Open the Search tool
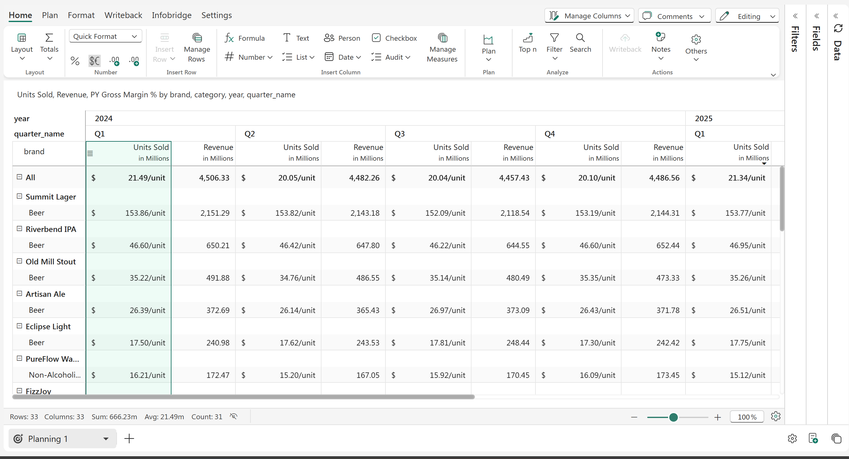This screenshot has height=459, width=849. click(x=580, y=43)
